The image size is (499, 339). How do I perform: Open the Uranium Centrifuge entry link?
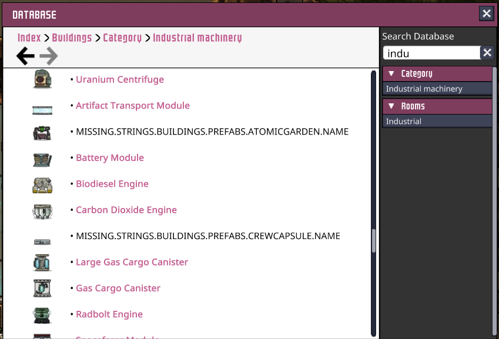[x=120, y=79]
